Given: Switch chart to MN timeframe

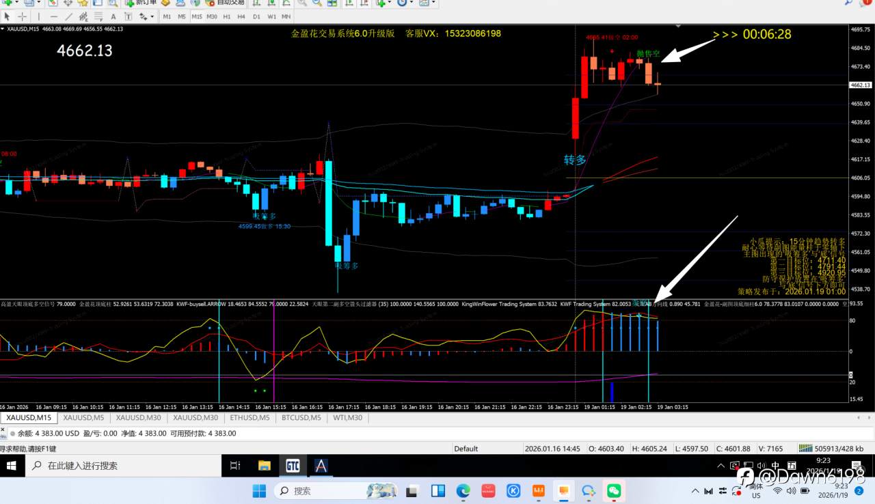Looking at the screenshot, I should point(286,16).
